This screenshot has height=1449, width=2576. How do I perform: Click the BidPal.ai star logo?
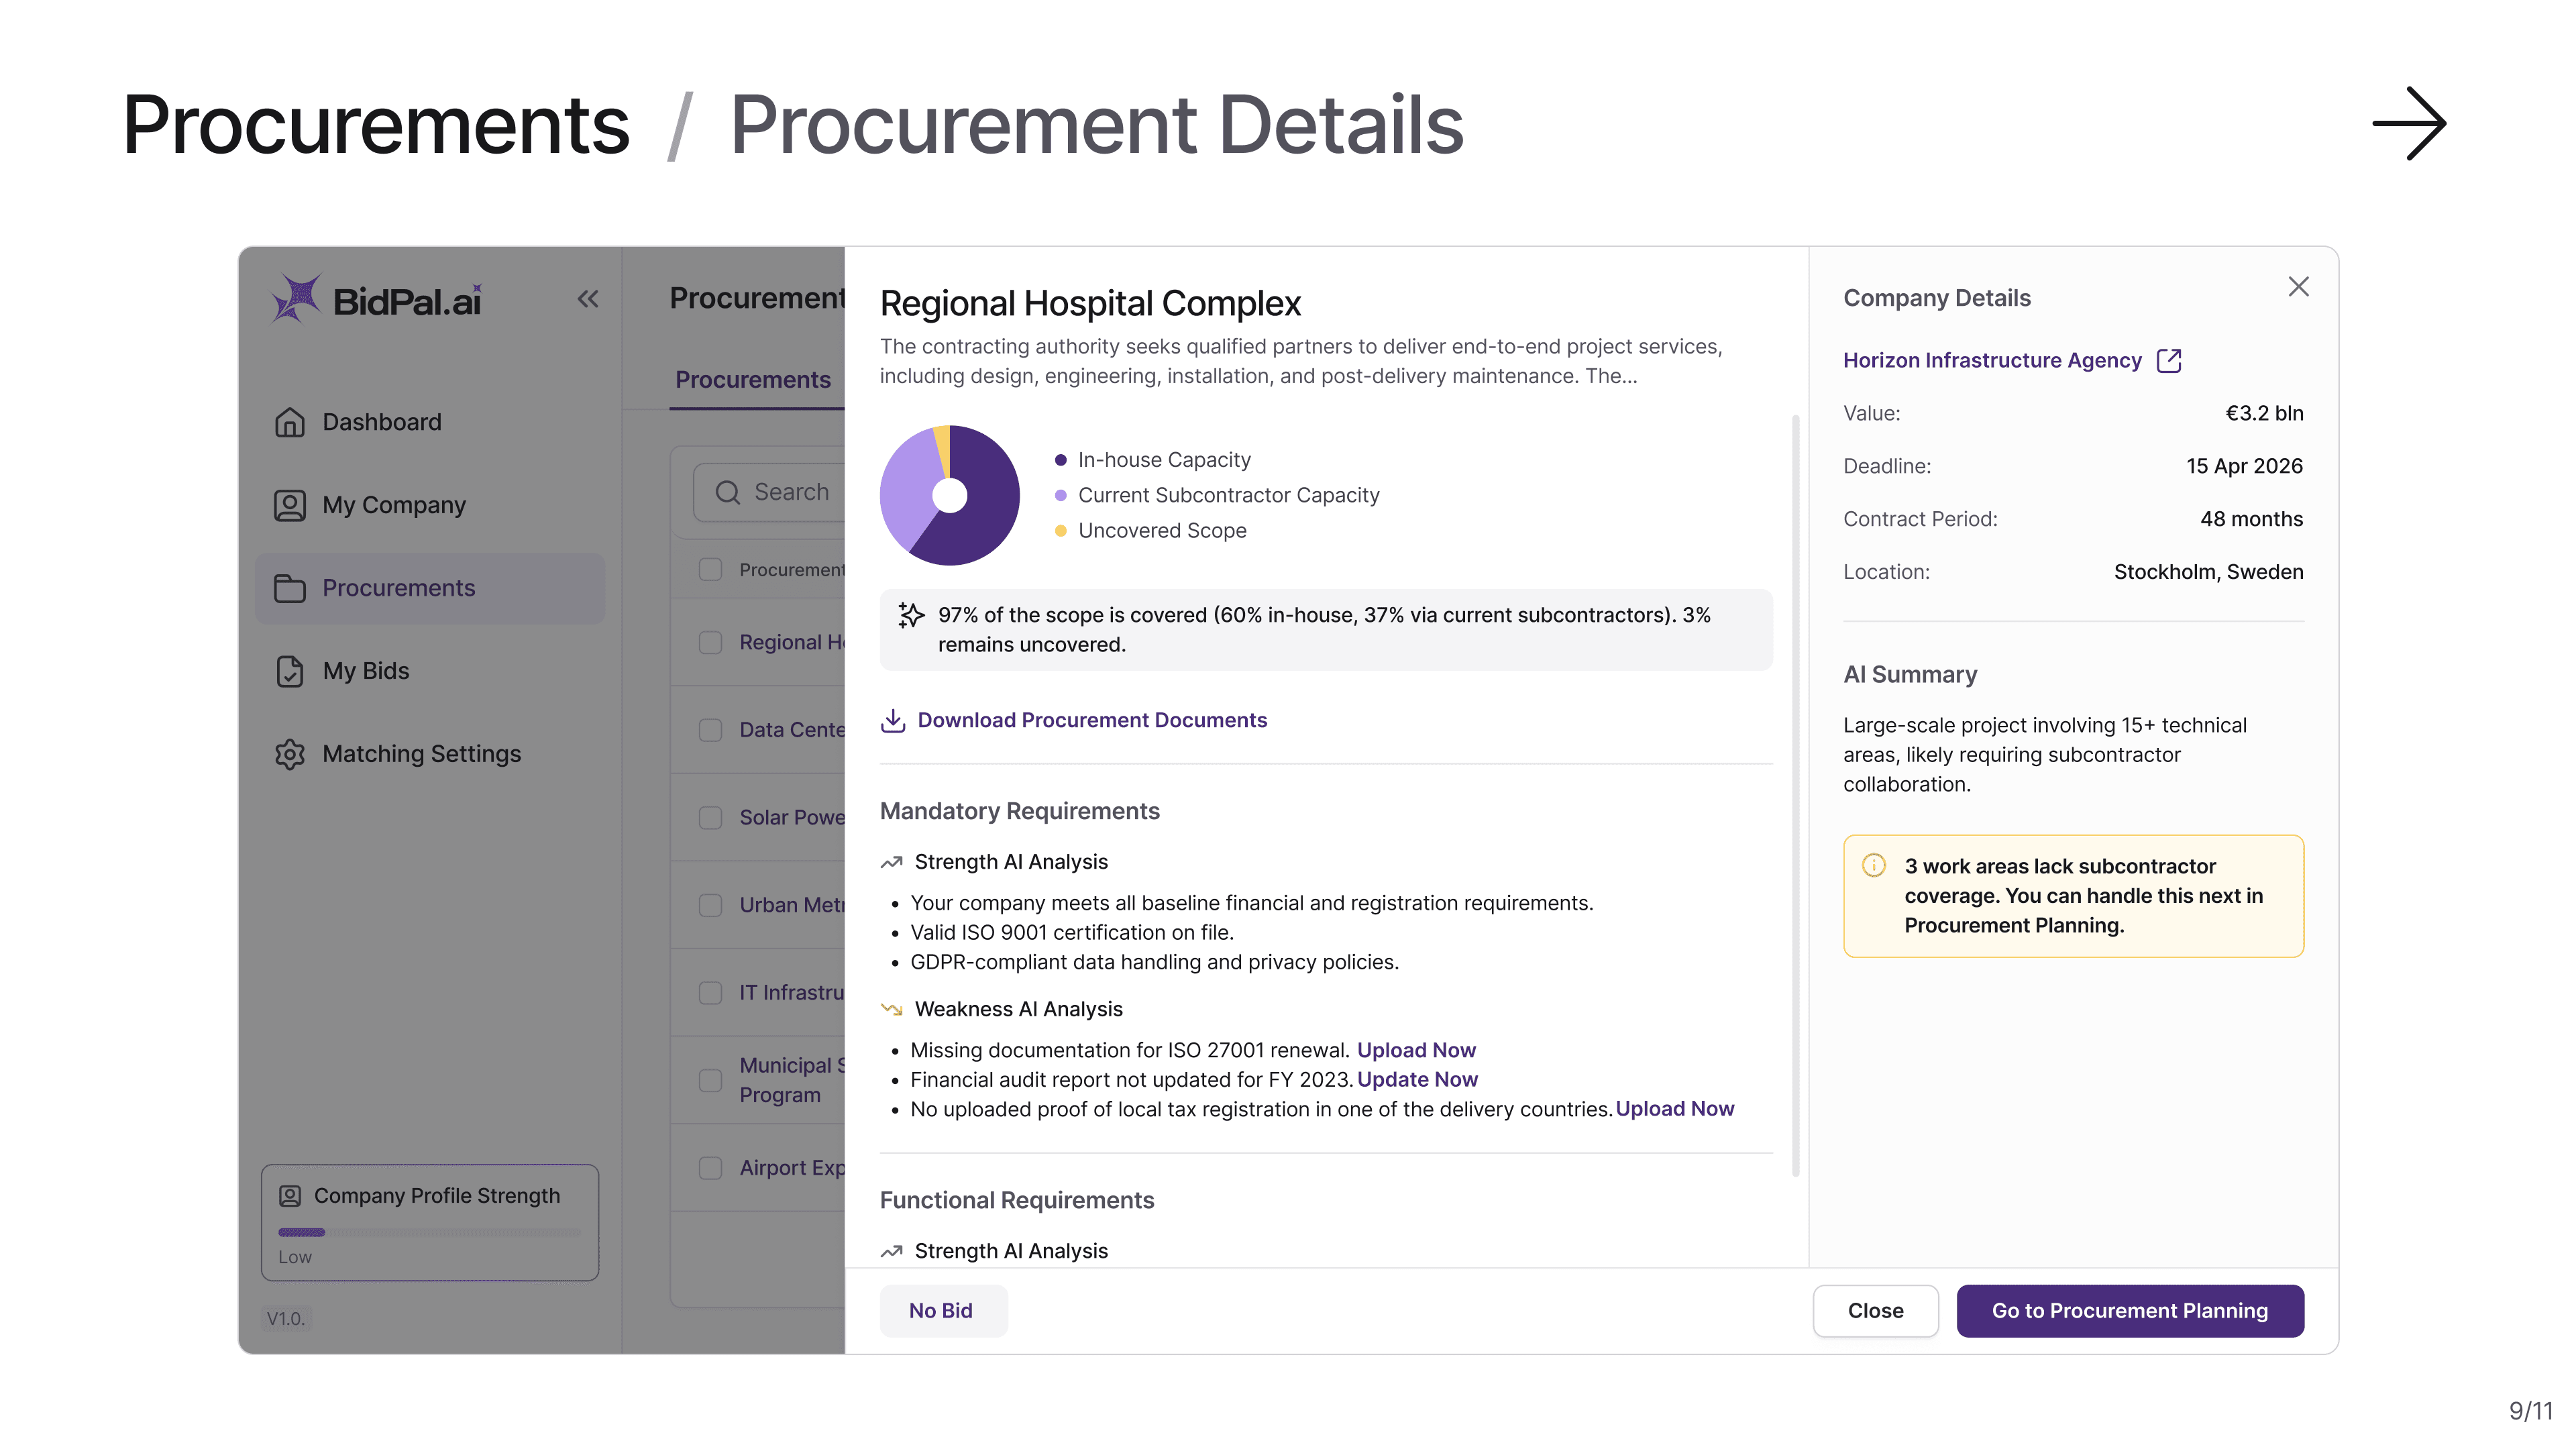tap(296, 299)
